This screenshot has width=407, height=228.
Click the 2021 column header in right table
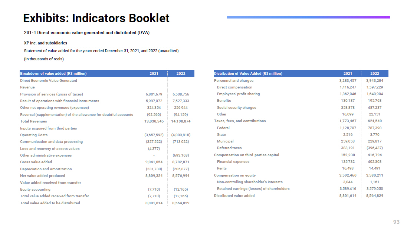[348, 74]
